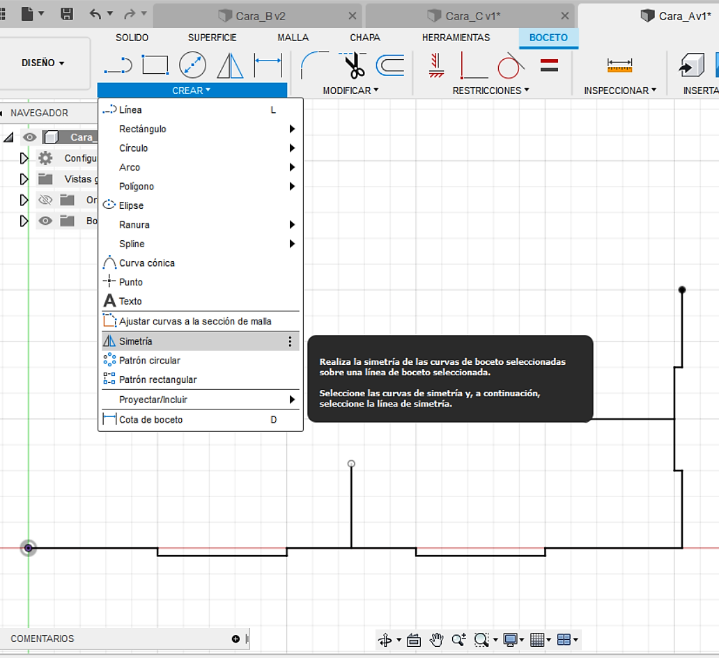
Task: Open the DISEÑO workspace dropdown
Action: tap(44, 63)
